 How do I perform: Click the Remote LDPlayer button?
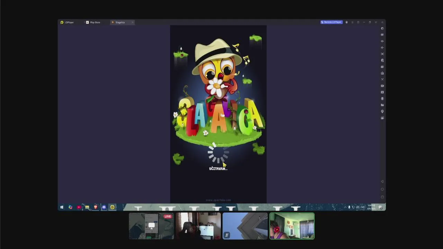click(331, 22)
